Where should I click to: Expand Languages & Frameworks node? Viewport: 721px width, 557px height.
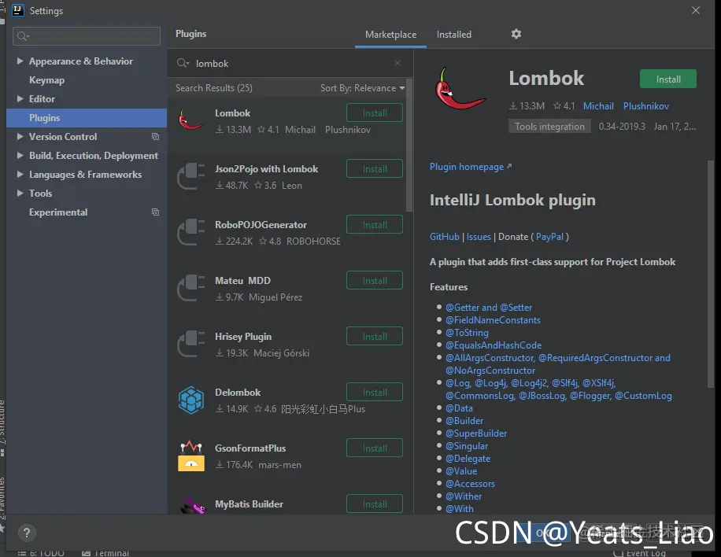coord(20,174)
